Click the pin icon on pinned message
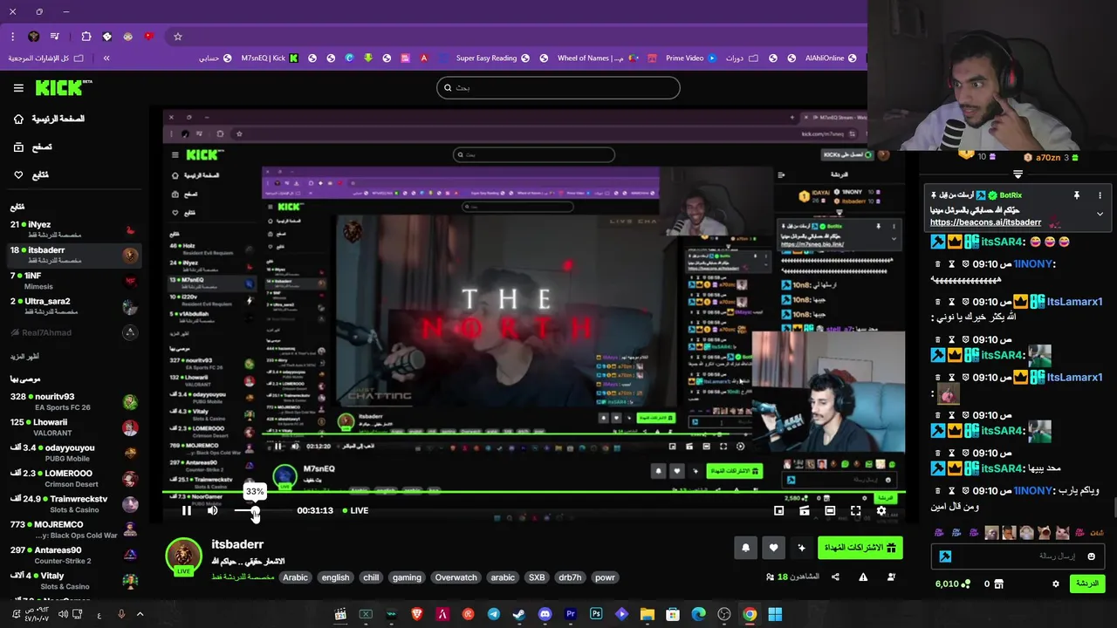 (x=1076, y=195)
